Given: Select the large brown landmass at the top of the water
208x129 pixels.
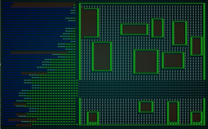Looking at the screenshot, I should (x=43, y=5).
